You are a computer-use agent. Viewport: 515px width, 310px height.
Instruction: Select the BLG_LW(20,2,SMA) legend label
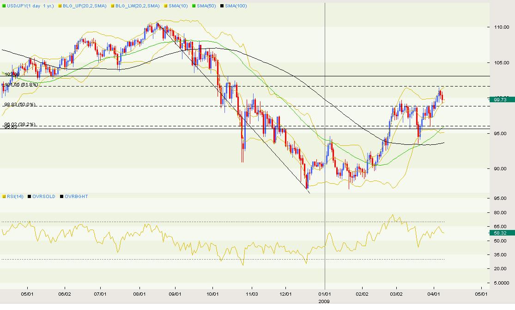click(x=137, y=6)
